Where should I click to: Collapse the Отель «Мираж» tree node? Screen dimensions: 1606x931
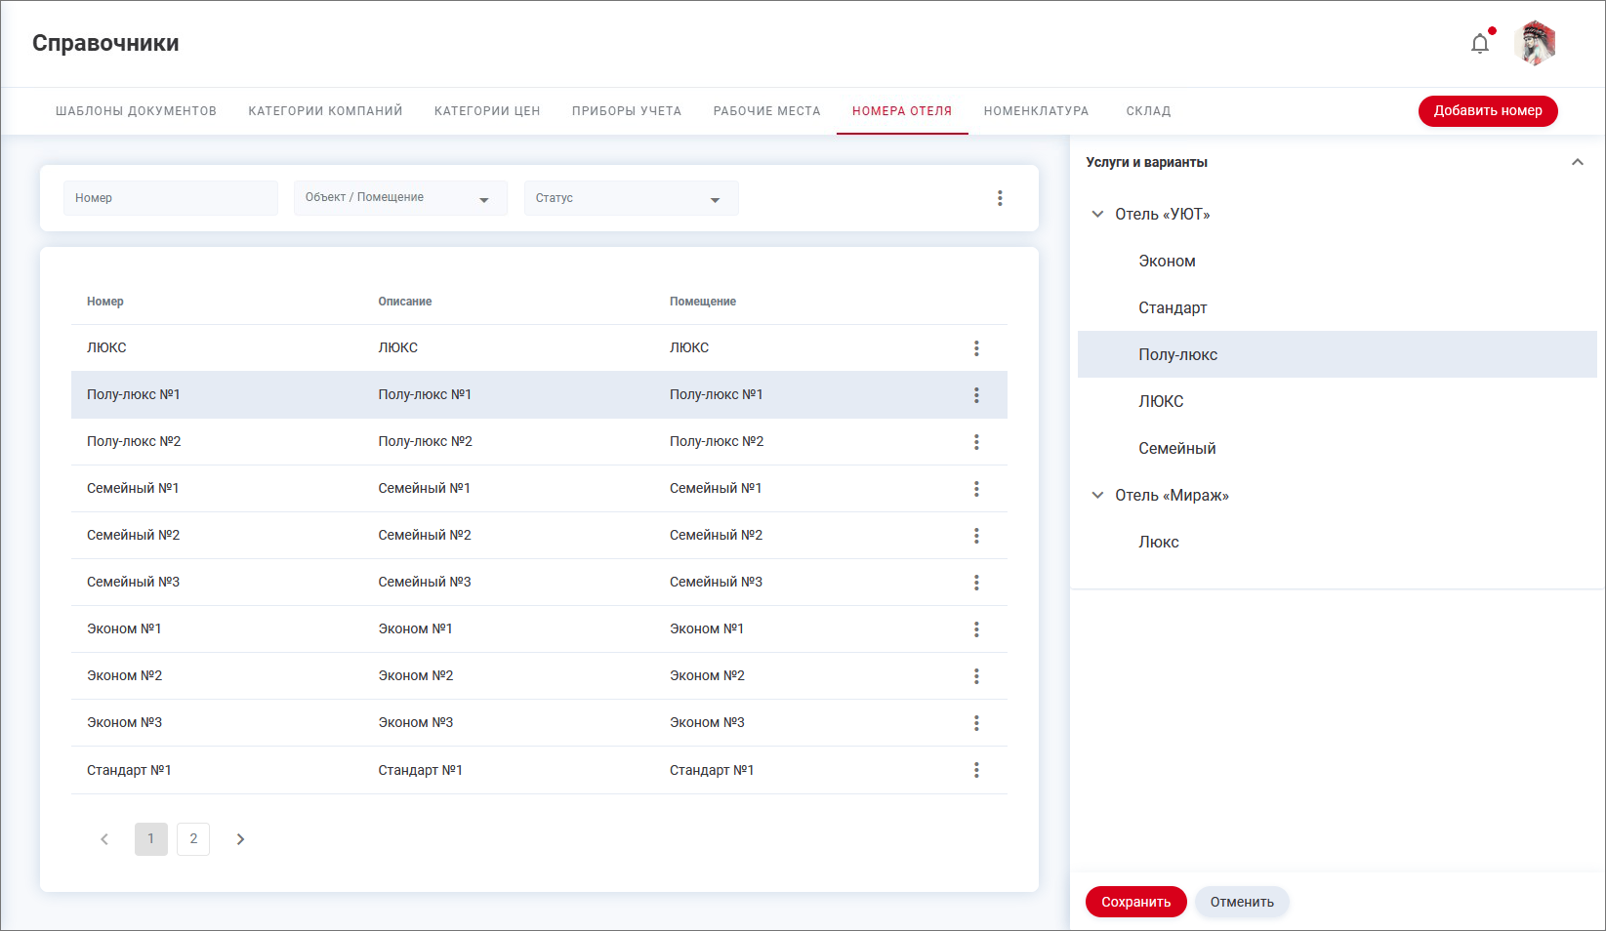pyautogui.click(x=1097, y=495)
